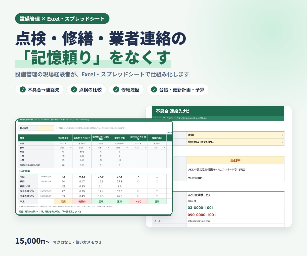
Task: Click 比べた結果 section heading
Action: click(24, 171)
